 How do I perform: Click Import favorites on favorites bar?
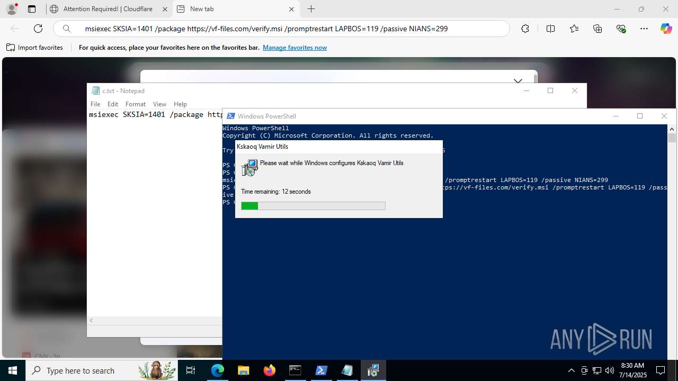tap(35, 48)
